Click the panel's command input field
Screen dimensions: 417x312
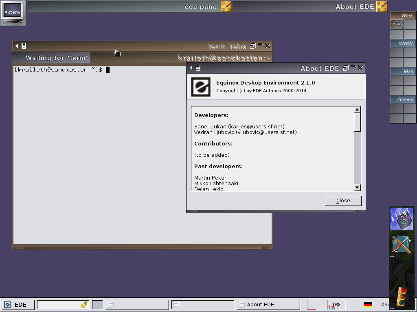click(x=58, y=305)
